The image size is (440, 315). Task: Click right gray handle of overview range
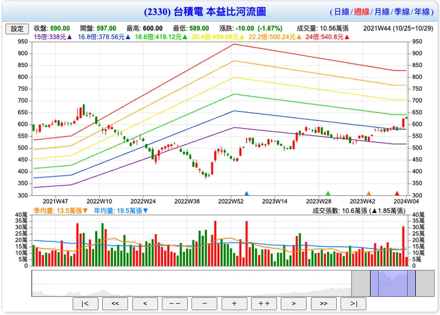click(x=425, y=283)
